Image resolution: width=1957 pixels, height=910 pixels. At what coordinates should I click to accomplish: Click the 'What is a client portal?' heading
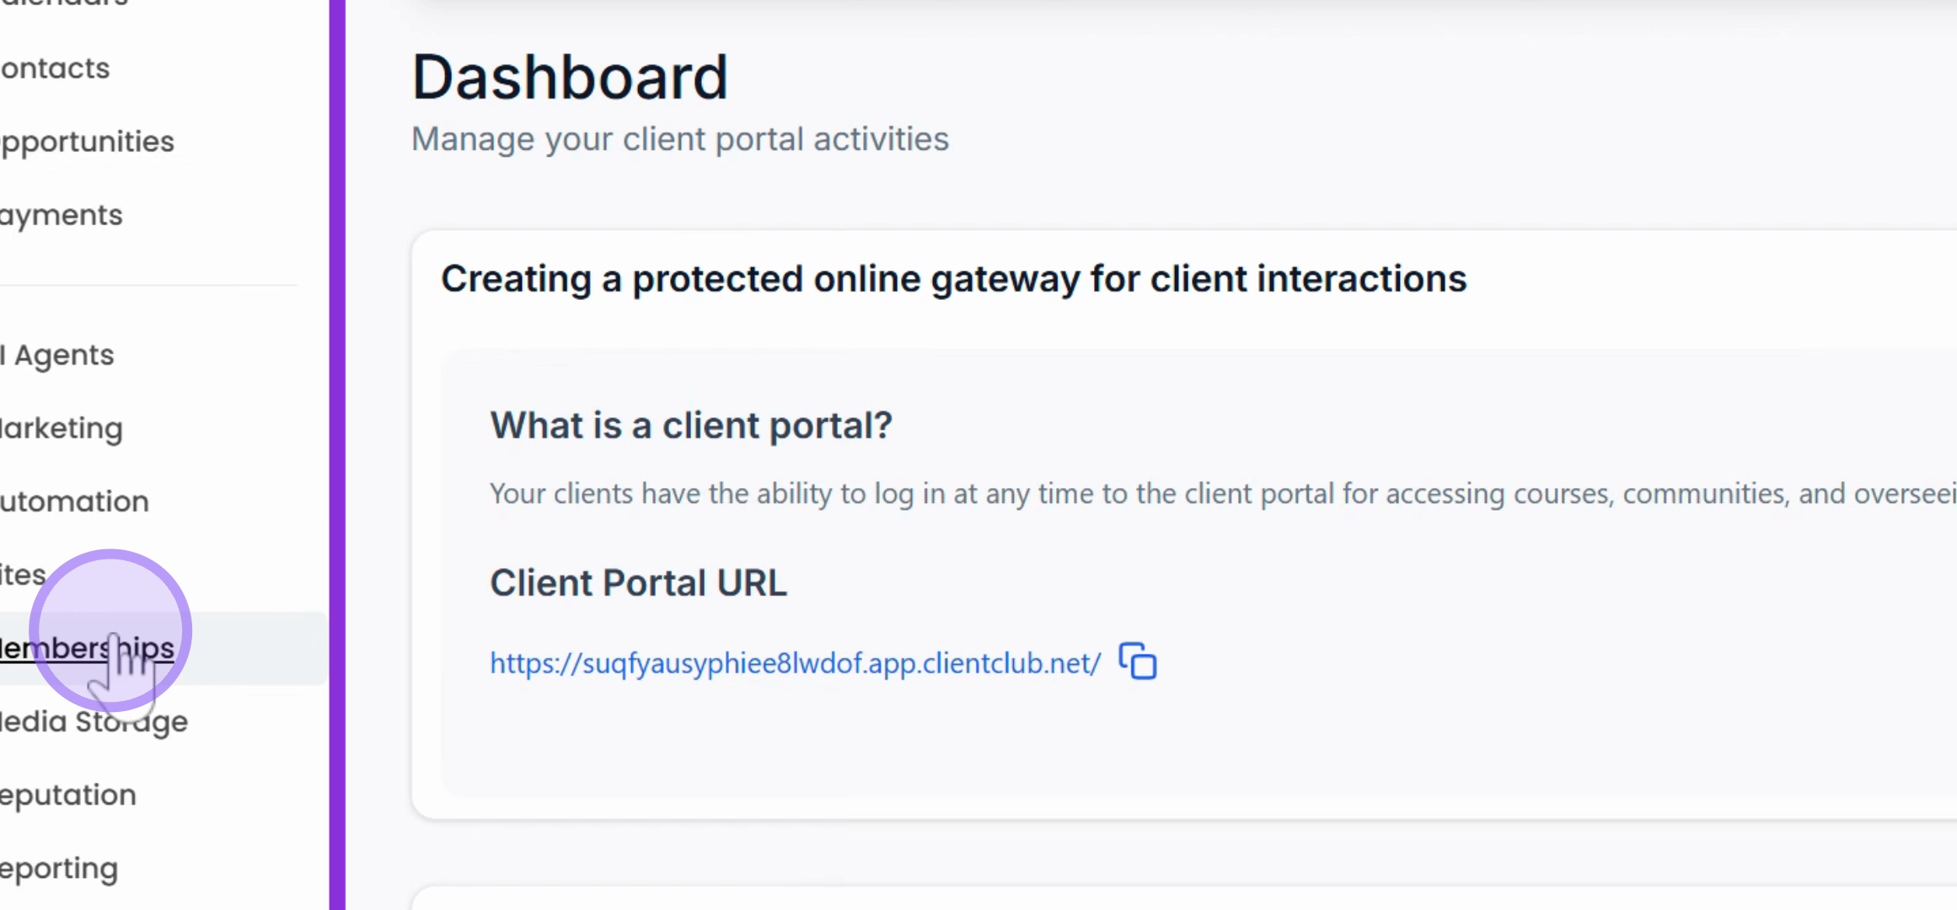(691, 426)
